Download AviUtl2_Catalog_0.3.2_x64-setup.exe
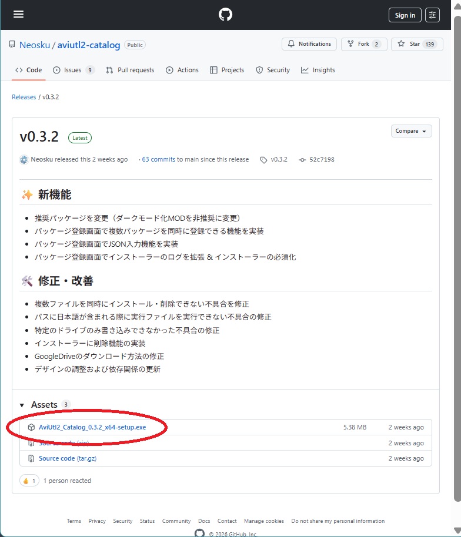This screenshot has width=461, height=537. click(x=92, y=427)
